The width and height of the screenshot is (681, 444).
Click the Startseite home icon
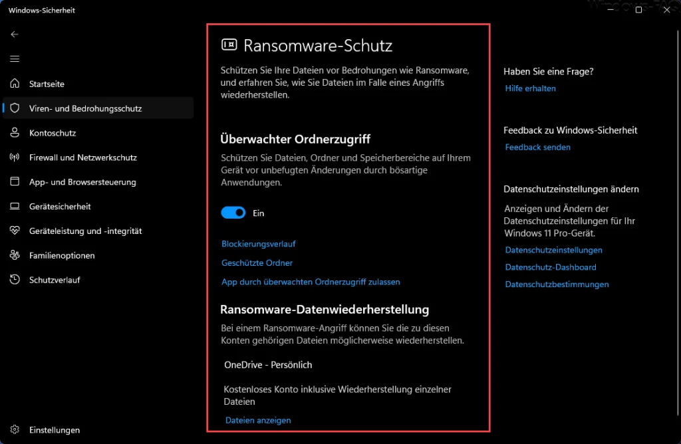pos(15,83)
